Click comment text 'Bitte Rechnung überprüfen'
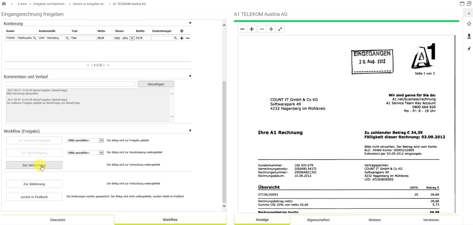 pyautogui.click(x=22, y=94)
